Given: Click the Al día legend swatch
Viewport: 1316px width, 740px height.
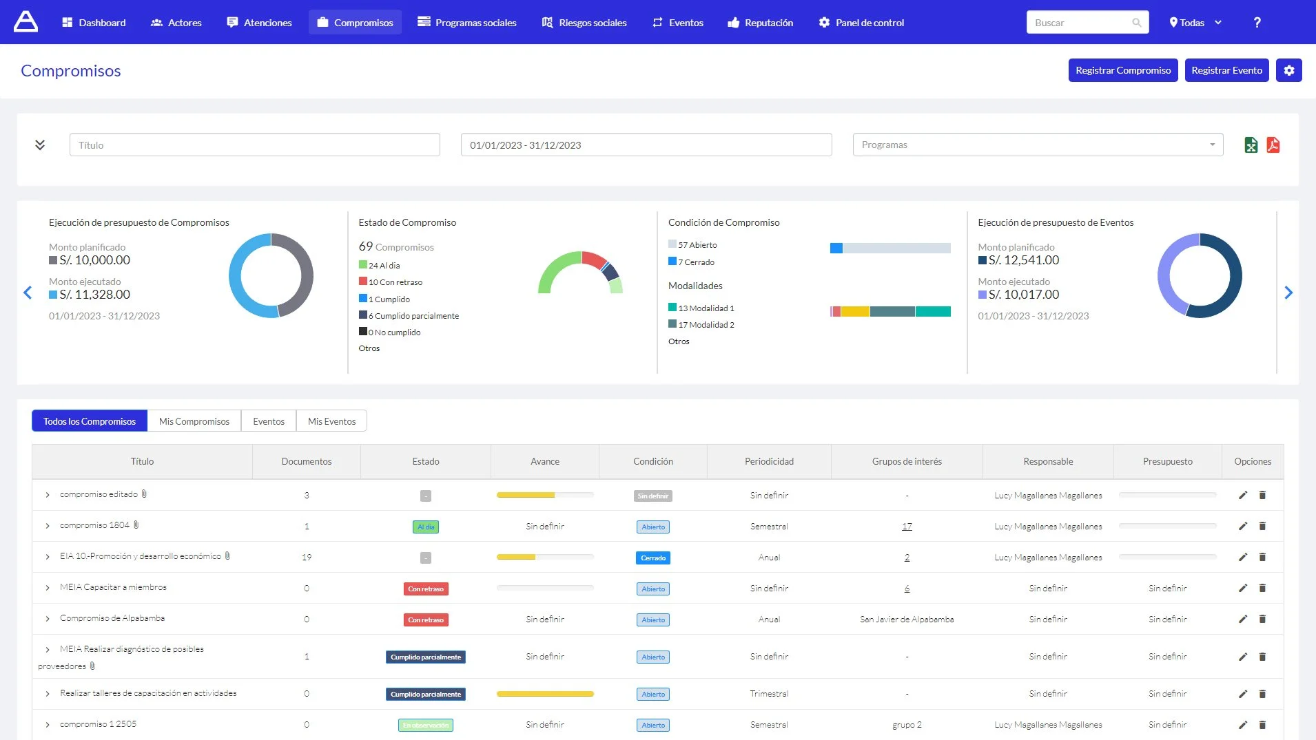Looking at the screenshot, I should (363, 264).
